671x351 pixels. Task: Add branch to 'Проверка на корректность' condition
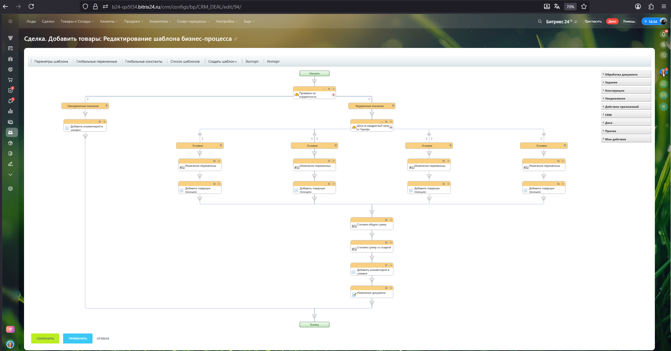coord(334,95)
